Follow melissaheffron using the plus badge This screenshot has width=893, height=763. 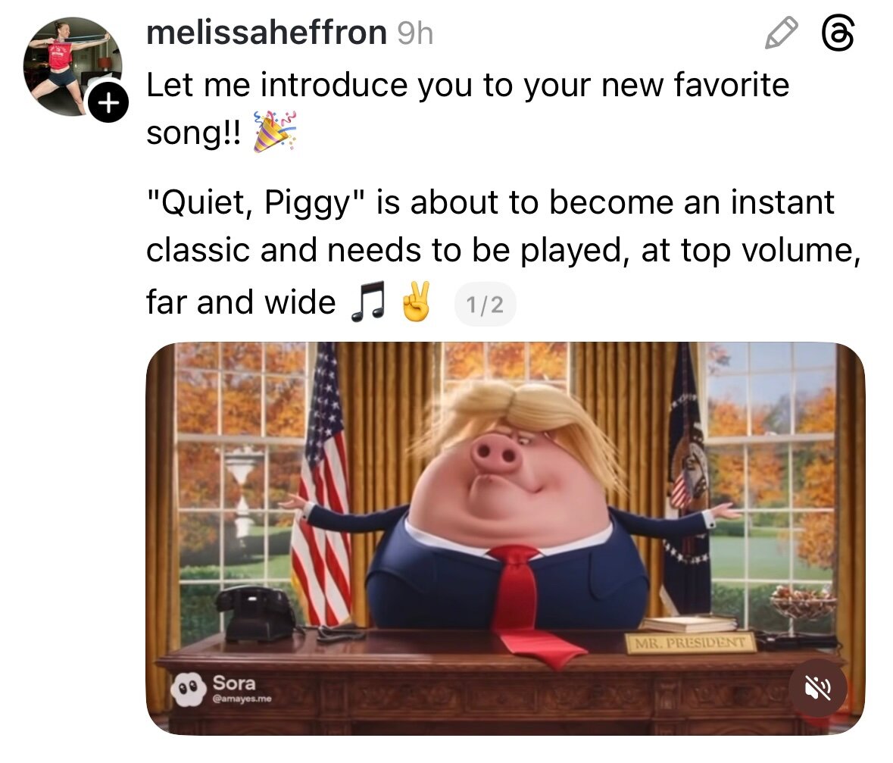tap(108, 102)
